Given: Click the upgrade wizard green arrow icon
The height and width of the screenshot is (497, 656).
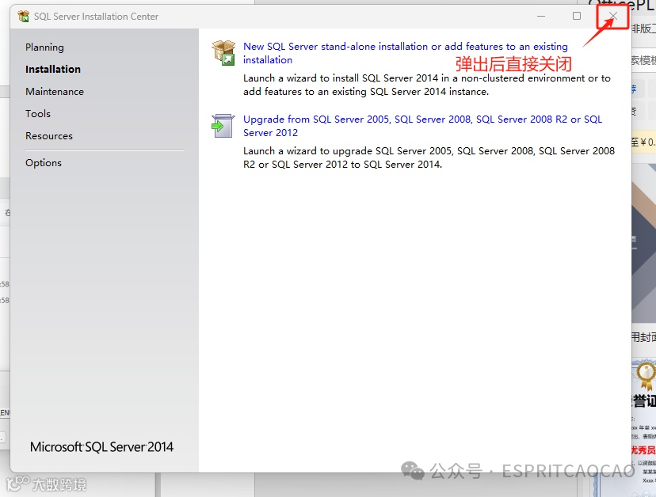Looking at the screenshot, I should [223, 125].
